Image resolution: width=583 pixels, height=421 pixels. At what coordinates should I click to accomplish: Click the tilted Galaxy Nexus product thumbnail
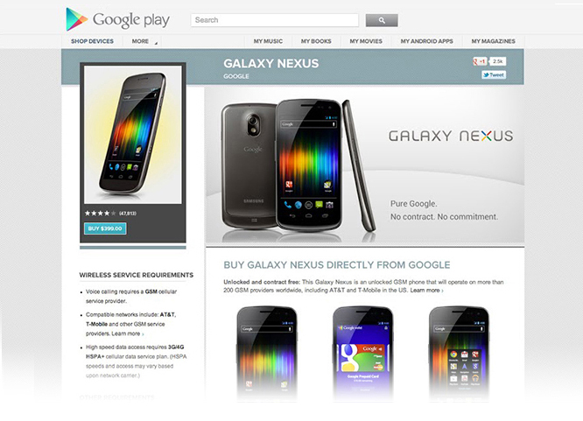tap(133, 135)
